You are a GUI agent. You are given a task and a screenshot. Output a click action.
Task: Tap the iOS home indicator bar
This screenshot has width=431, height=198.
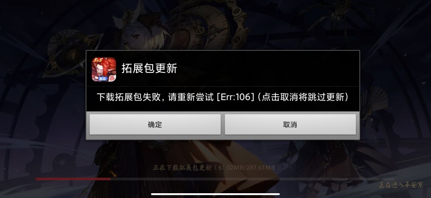[x=215, y=194]
